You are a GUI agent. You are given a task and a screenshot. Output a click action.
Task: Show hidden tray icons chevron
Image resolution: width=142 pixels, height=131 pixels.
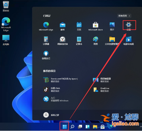point(141,127)
